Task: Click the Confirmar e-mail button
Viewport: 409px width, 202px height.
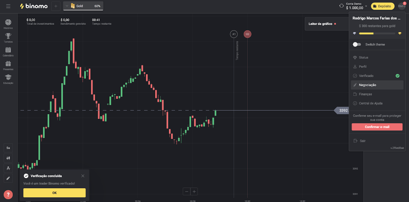Action: 377,127
